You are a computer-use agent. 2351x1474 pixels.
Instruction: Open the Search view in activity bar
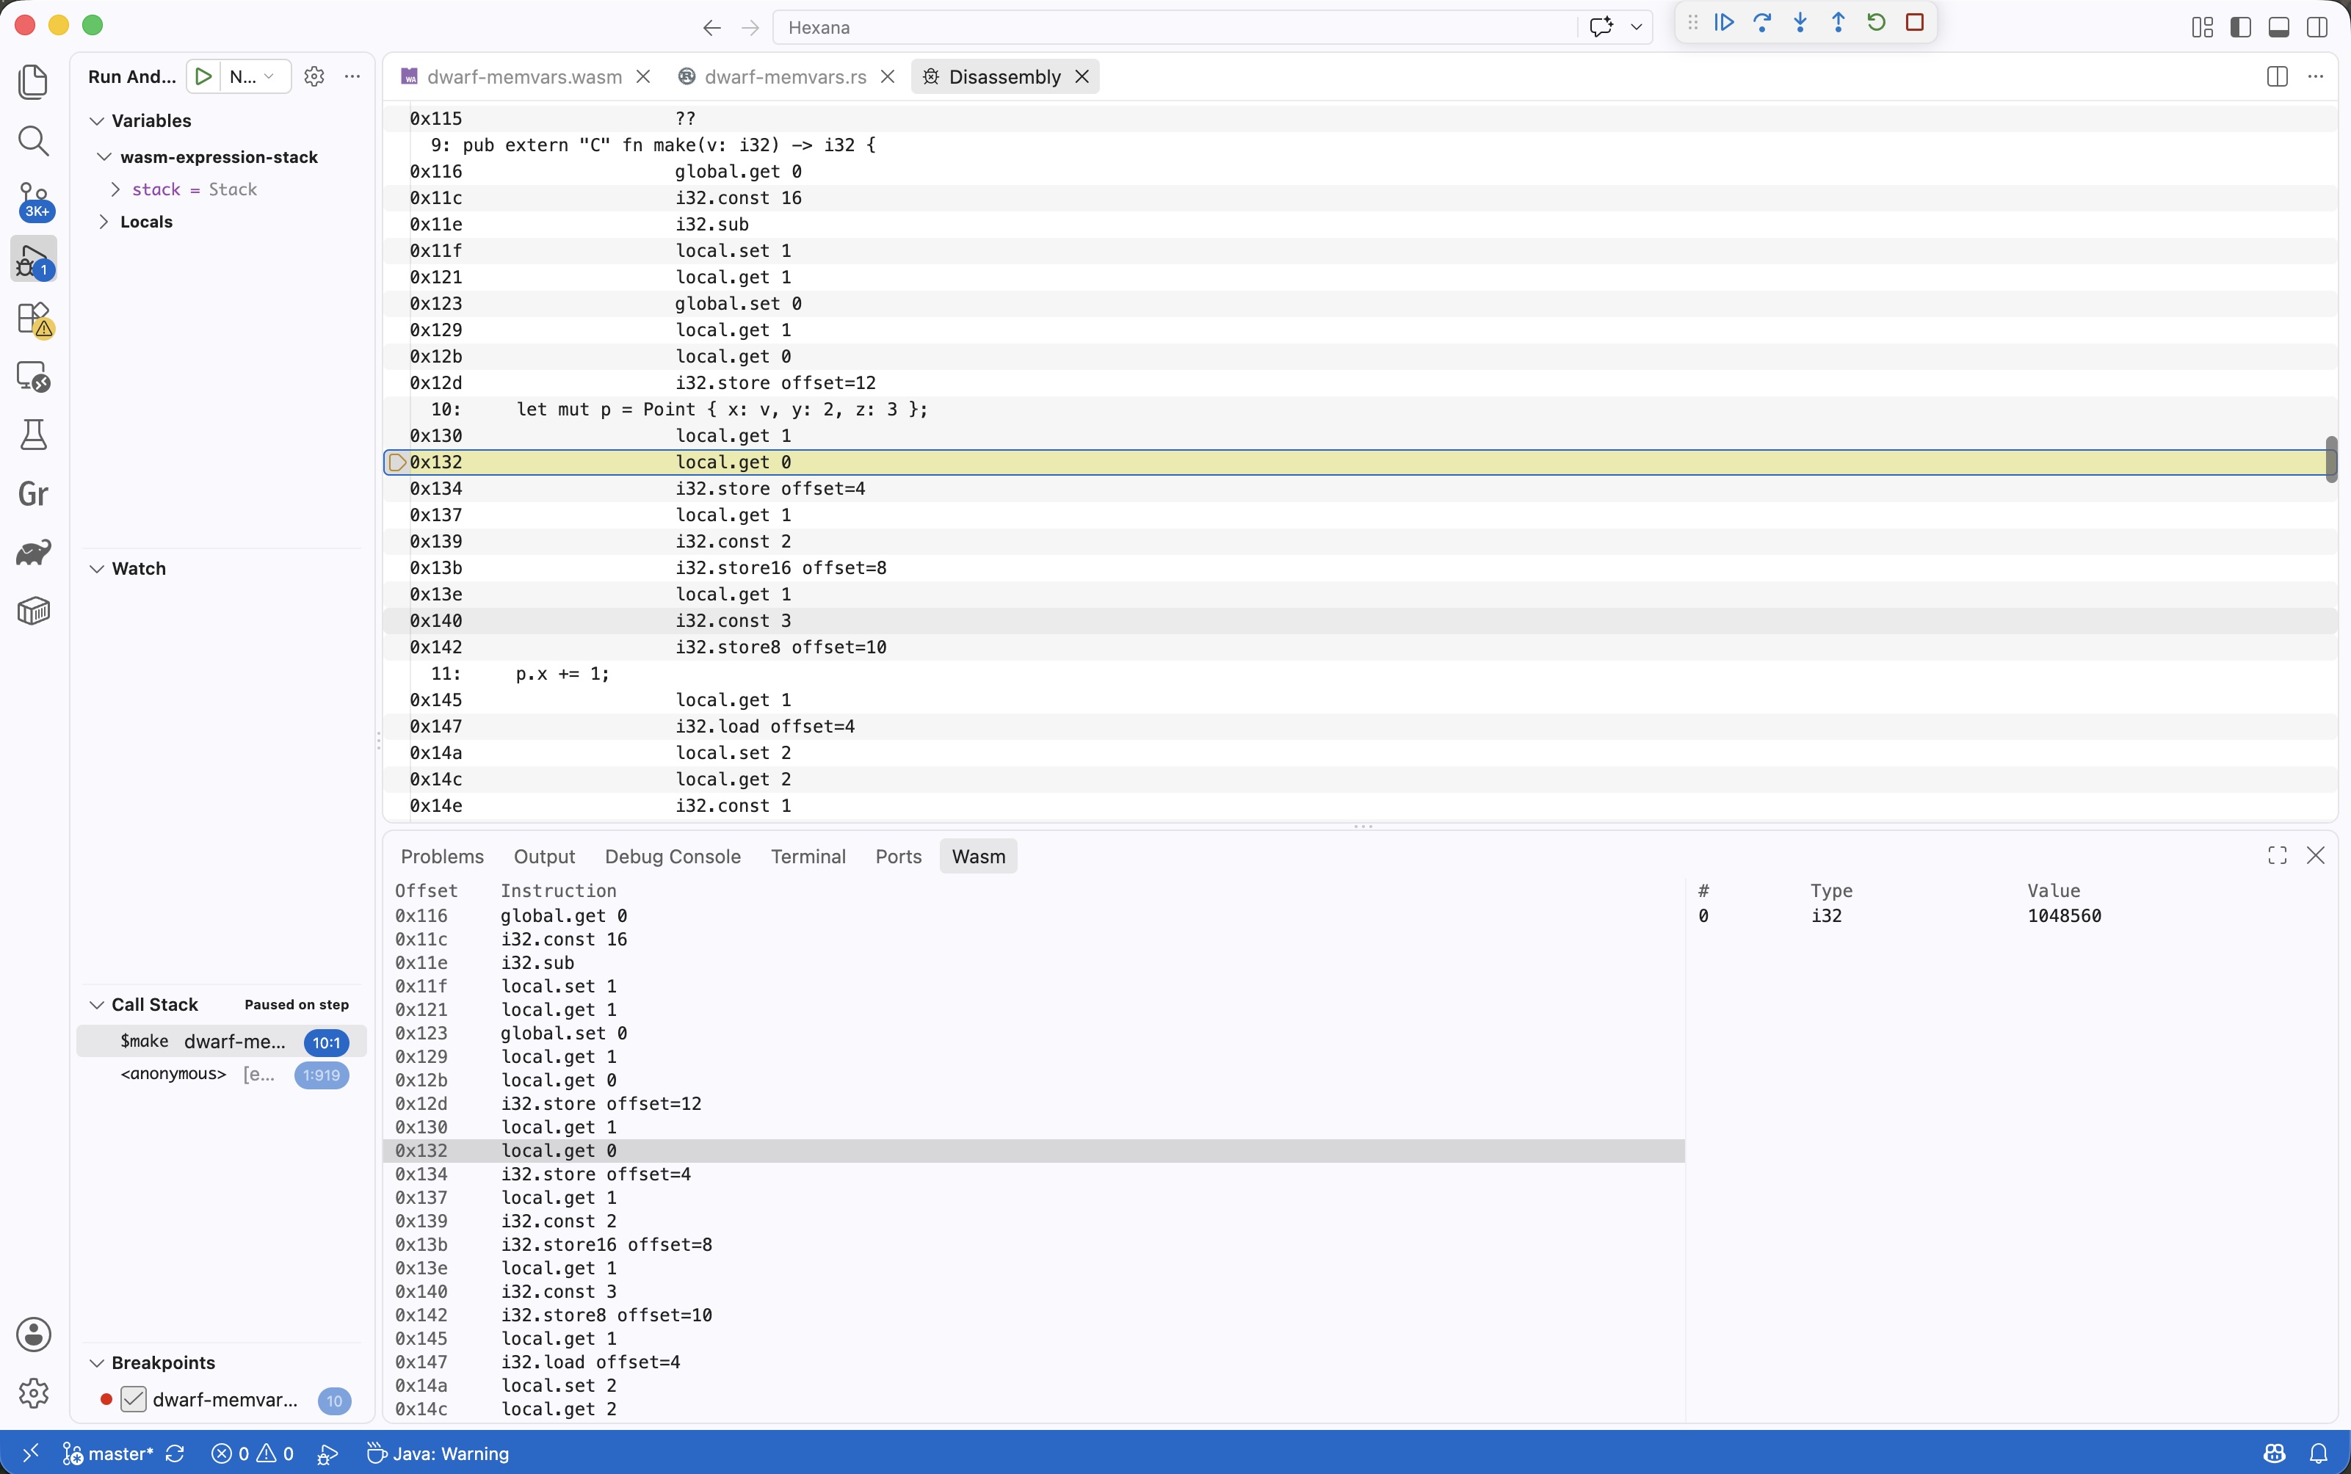pyautogui.click(x=34, y=140)
